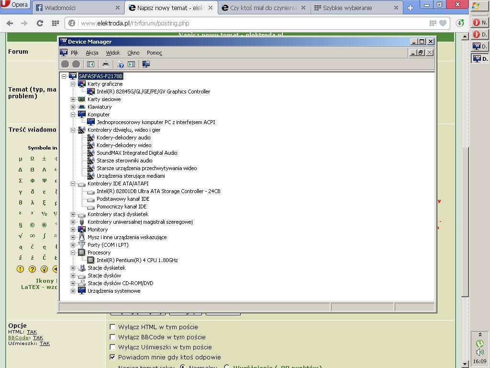Select 'Pomocniczy kanał IDE' row
The height and width of the screenshot is (368, 490).
pyautogui.click(x=122, y=207)
